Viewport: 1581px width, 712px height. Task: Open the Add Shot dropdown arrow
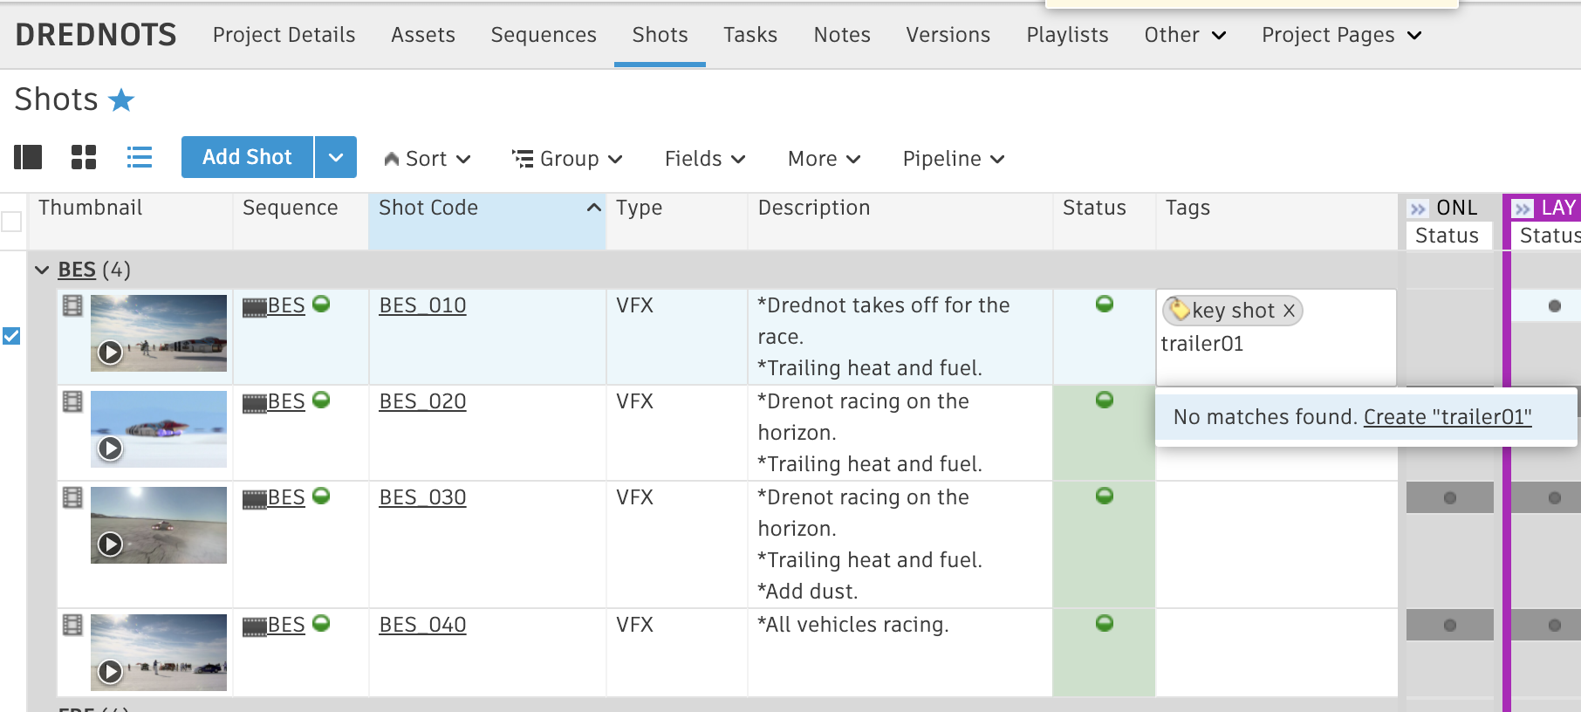[x=336, y=157]
